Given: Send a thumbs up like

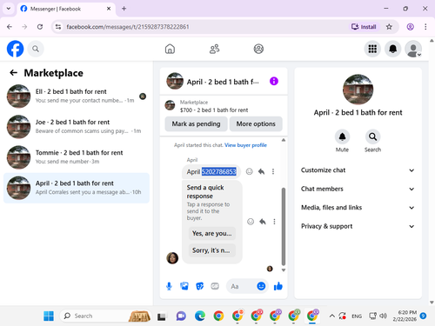Looking at the screenshot, I should 278,286.
